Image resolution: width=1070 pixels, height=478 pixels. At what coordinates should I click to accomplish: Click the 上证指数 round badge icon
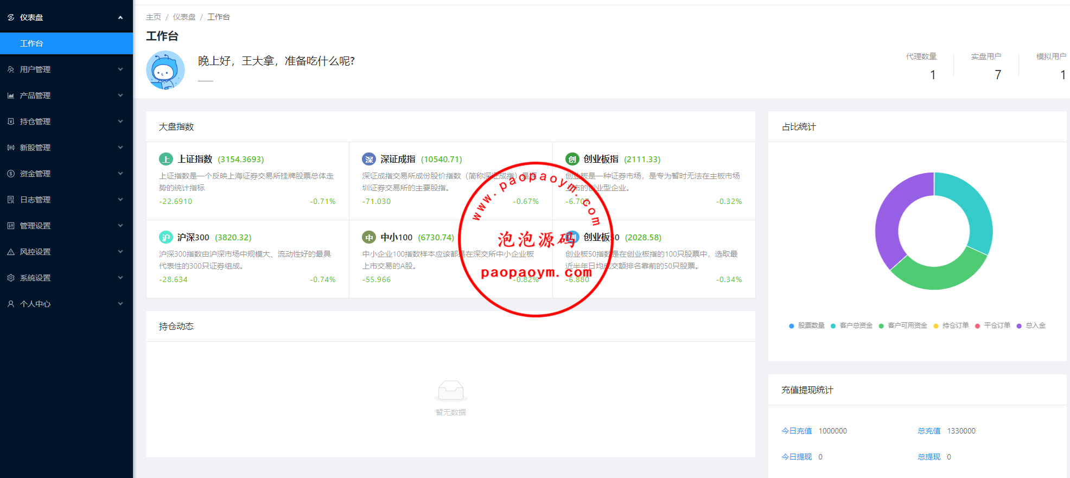[x=165, y=159]
